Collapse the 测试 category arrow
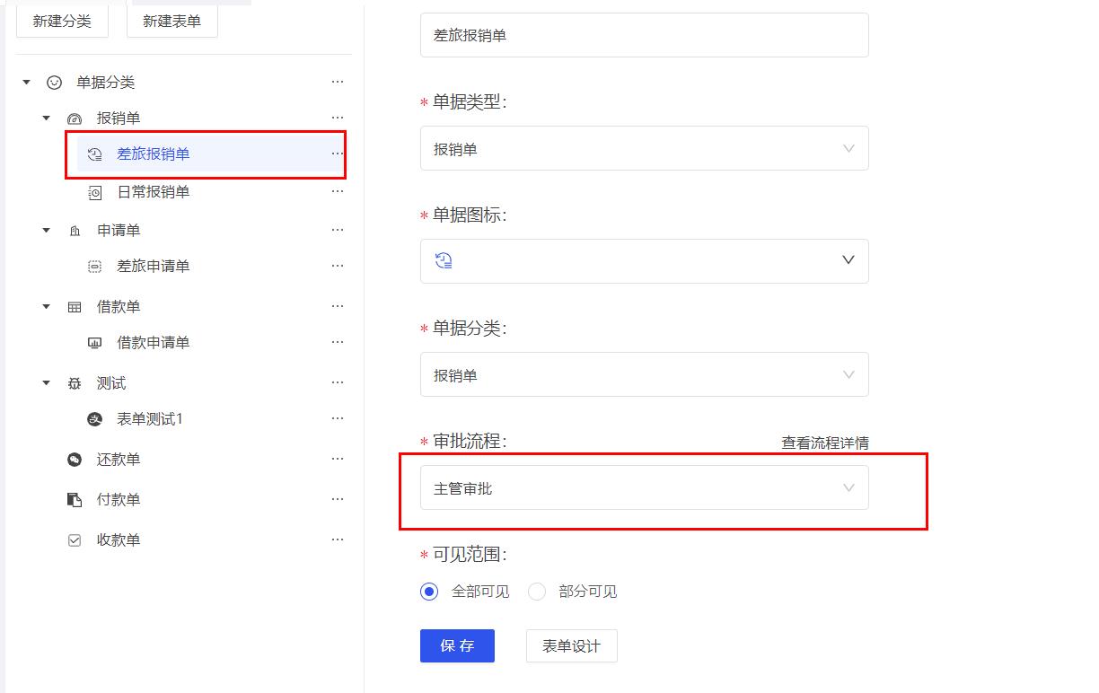Viewport: 1099px width, 693px height. (x=47, y=382)
